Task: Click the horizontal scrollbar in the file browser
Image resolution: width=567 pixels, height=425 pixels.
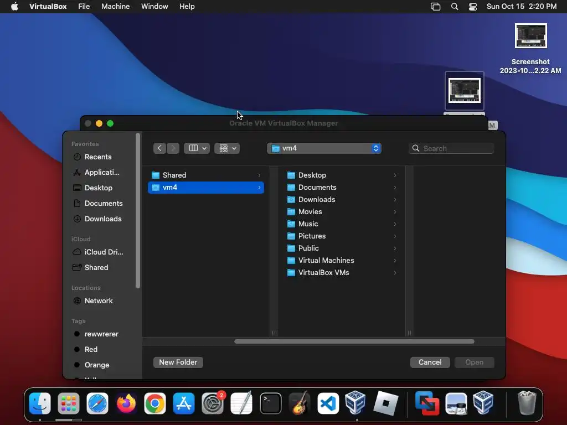Action: [354, 341]
